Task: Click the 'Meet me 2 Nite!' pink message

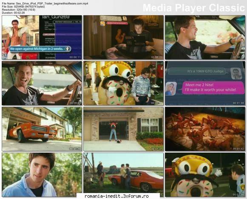Action: point(213,88)
